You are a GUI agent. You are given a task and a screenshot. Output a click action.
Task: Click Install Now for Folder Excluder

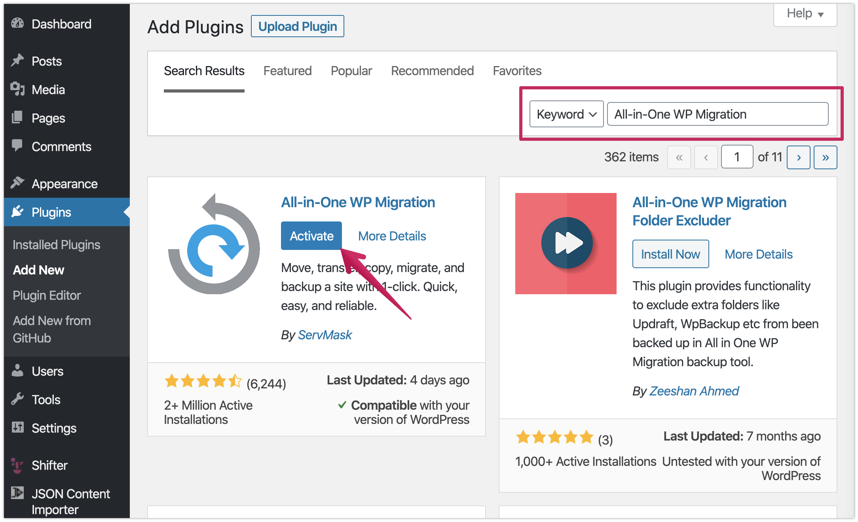(670, 254)
